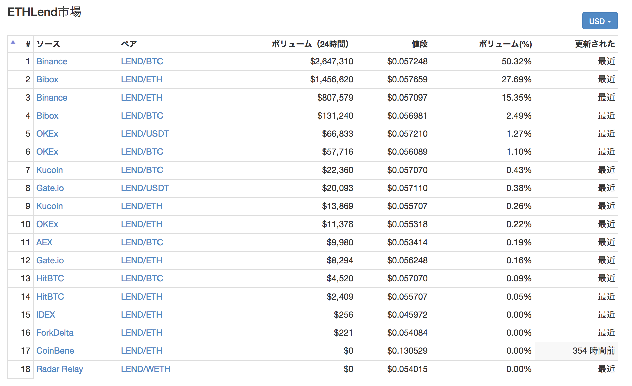Click the $66,833 volume cell

337,134
